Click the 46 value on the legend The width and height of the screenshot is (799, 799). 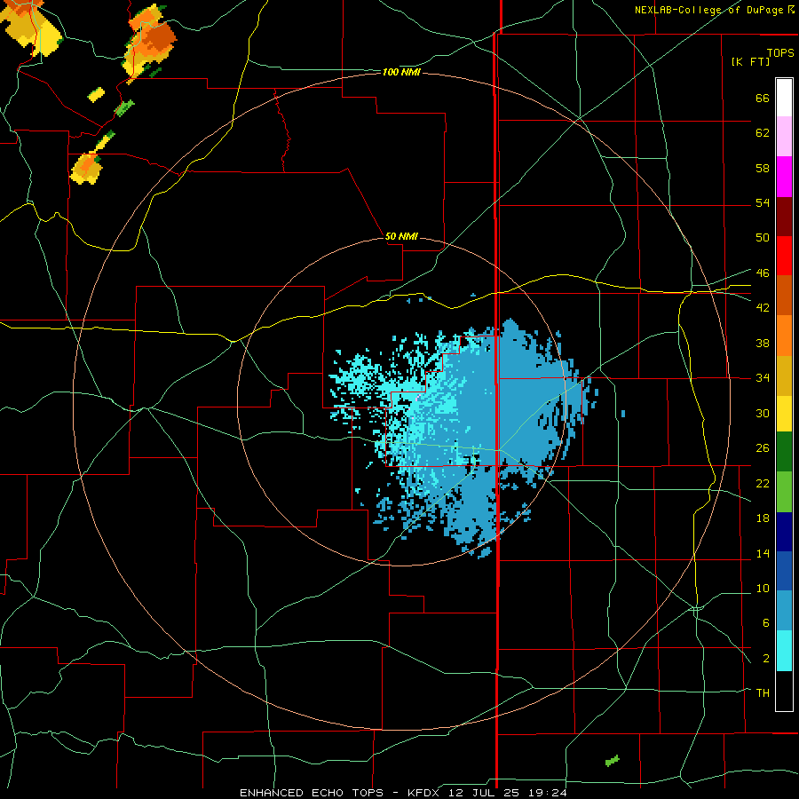[x=763, y=273]
